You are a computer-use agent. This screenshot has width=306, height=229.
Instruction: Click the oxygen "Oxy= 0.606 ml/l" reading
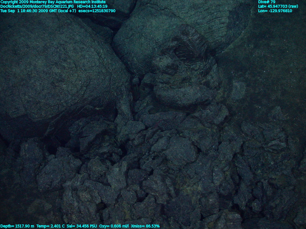click(114, 226)
